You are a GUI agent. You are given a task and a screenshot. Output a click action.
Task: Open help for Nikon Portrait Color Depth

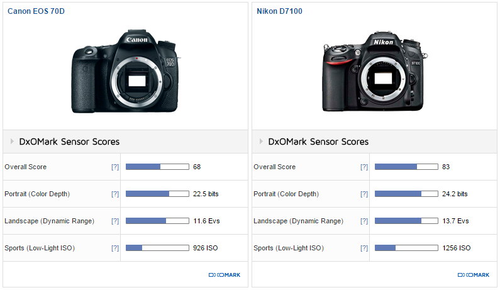pyautogui.click(x=364, y=194)
